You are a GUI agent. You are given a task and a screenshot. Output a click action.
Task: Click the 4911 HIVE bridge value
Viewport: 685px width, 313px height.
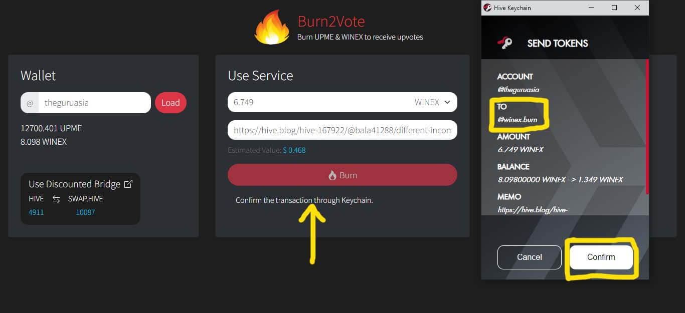click(36, 212)
